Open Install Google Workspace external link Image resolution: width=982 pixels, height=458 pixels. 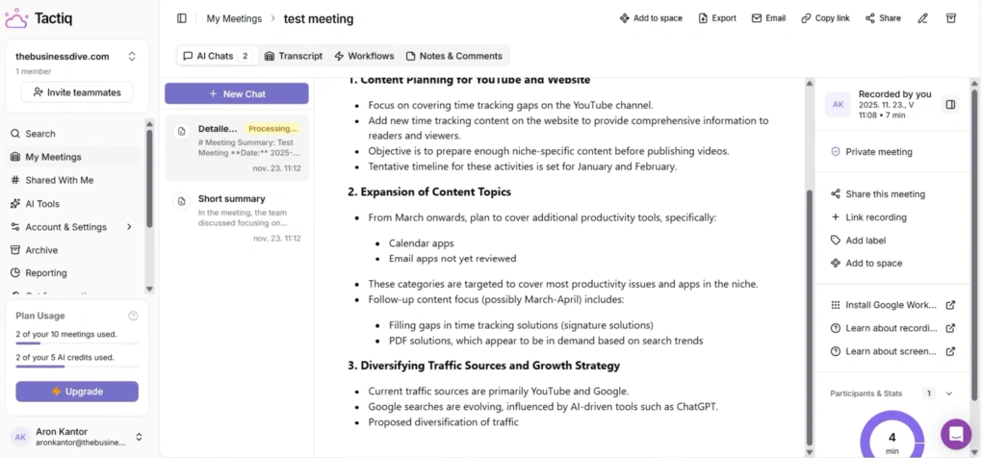892,305
